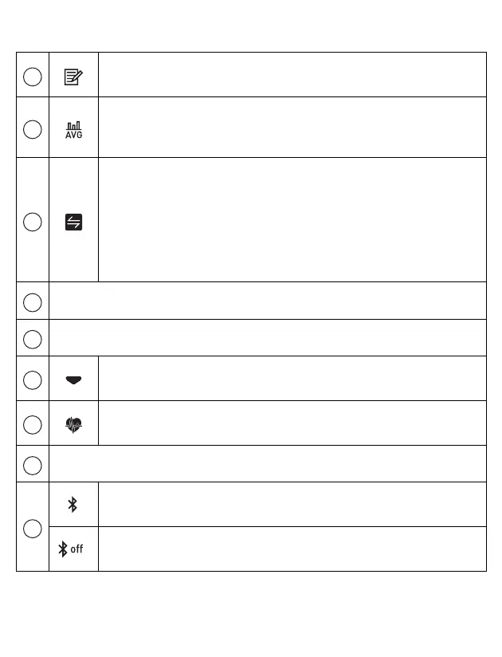The image size is (502, 657).
Task: Select the circle beside the AVG icon
Action: point(32,129)
